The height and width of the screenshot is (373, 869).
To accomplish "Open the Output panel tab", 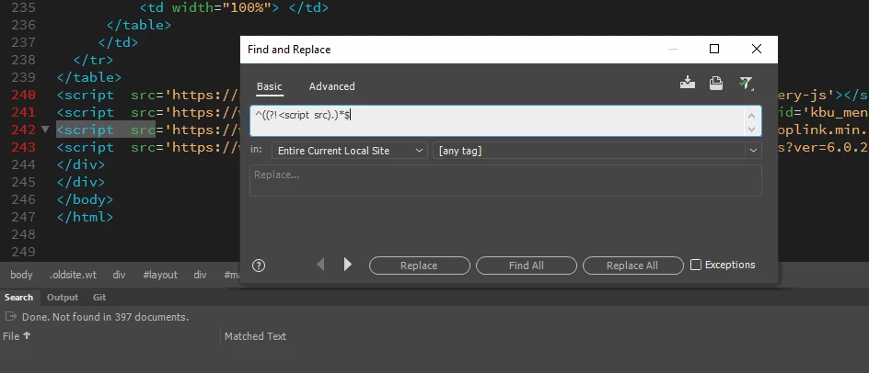I will click(62, 297).
